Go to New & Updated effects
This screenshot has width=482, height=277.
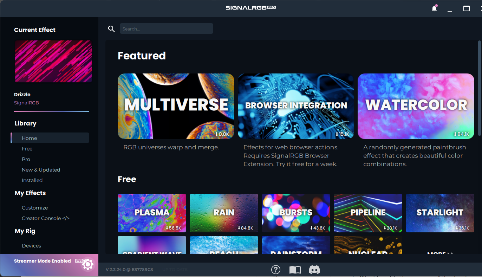pyautogui.click(x=41, y=170)
